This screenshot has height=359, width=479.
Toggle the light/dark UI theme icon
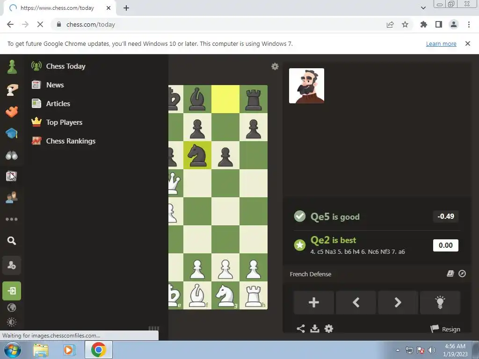pyautogui.click(x=12, y=322)
